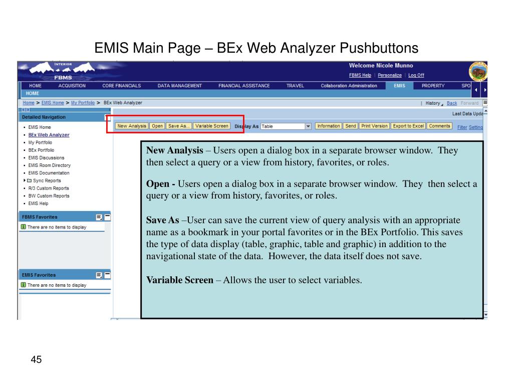Open Display As dropdown arrow

(x=308, y=126)
